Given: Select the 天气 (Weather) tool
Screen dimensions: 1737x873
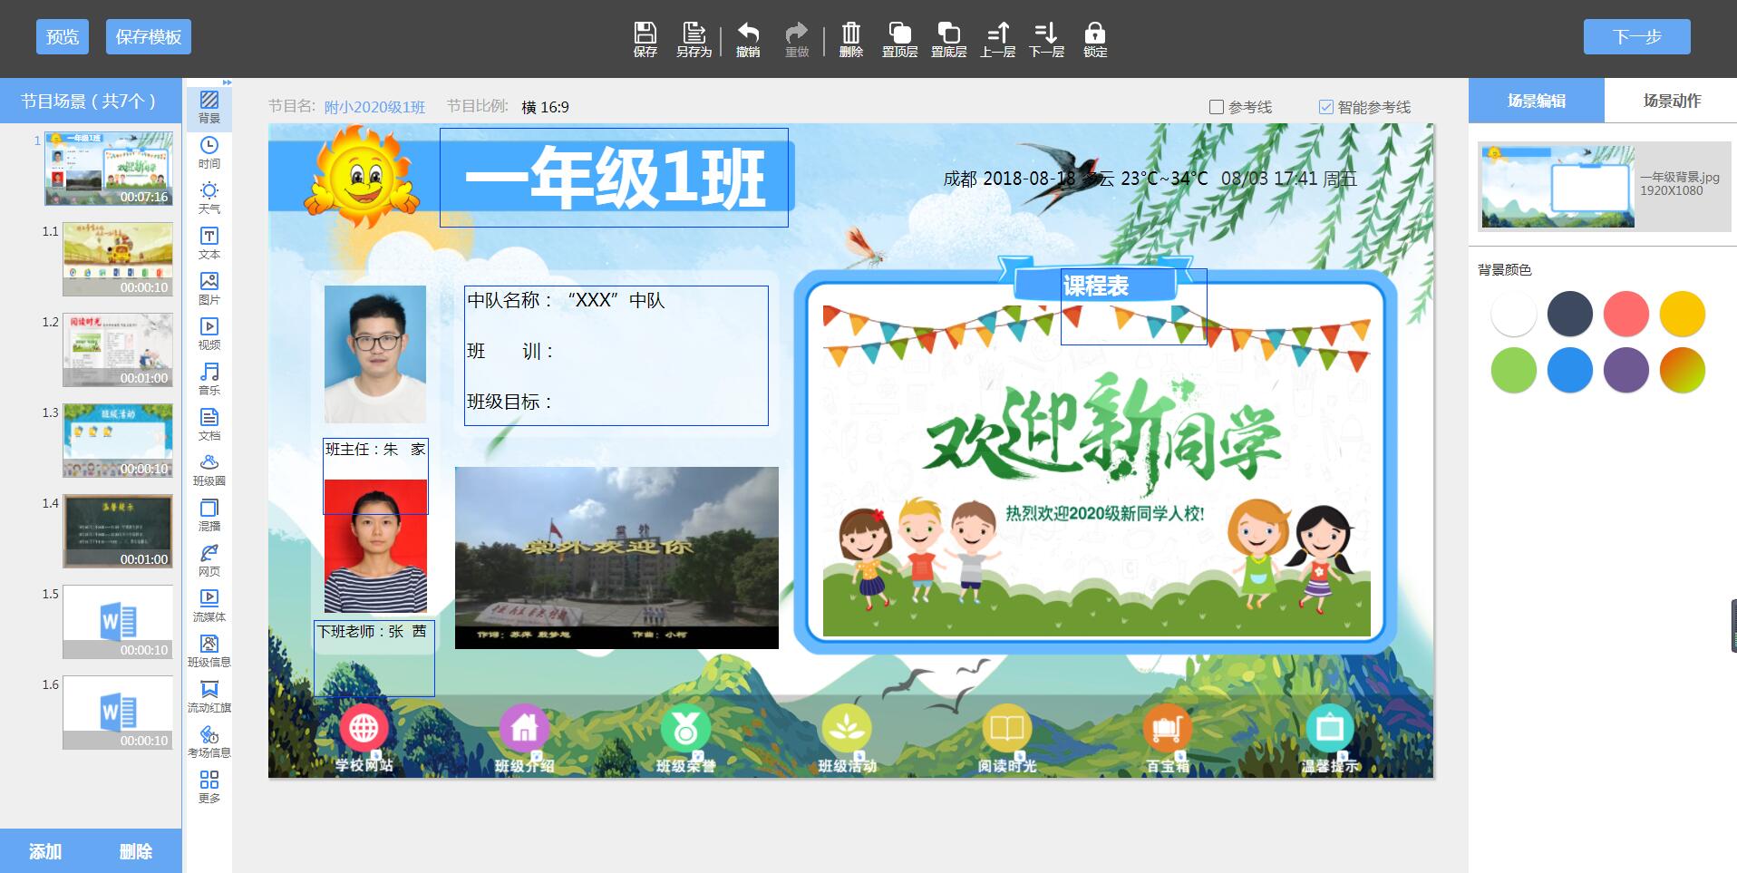Looking at the screenshot, I should point(209,197).
